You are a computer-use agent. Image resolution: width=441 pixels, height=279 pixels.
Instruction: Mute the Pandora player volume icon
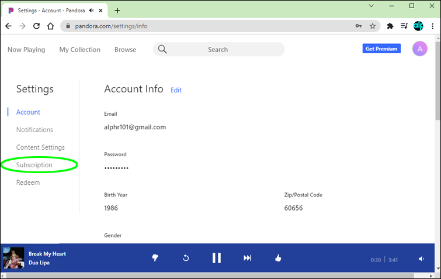tap(421, 259)
